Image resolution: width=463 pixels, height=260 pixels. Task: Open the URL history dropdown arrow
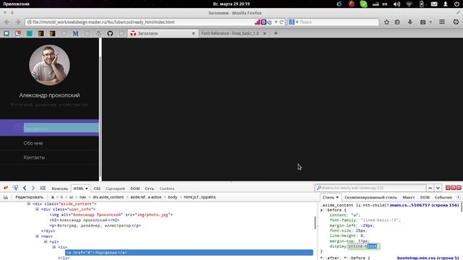(276, 22)
